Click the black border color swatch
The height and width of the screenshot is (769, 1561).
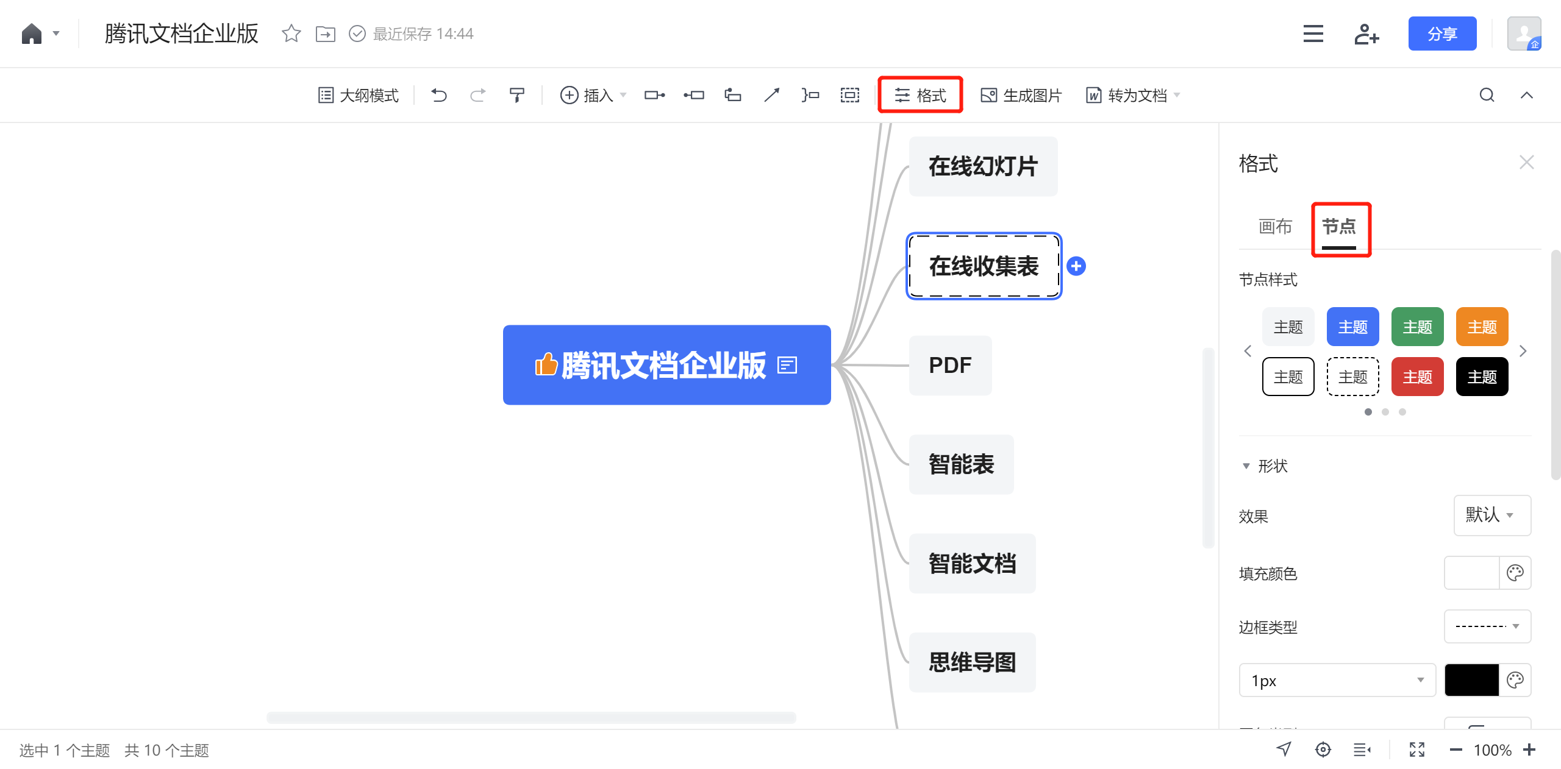pyautogui.click(x=1471, y=680)
